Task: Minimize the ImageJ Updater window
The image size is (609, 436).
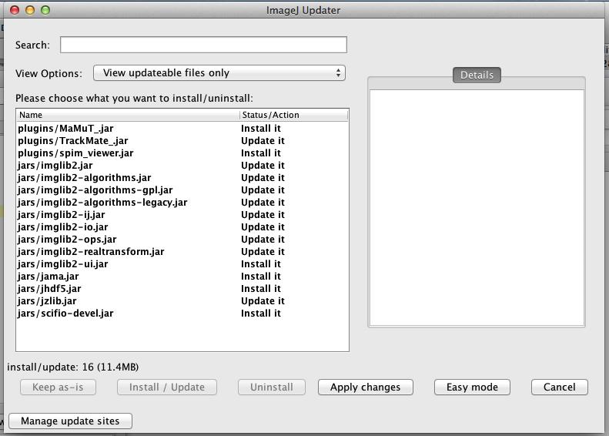Action: click(30, 10)
